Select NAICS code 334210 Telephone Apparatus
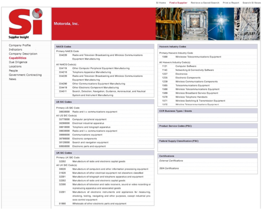 [x=104, y=72]
